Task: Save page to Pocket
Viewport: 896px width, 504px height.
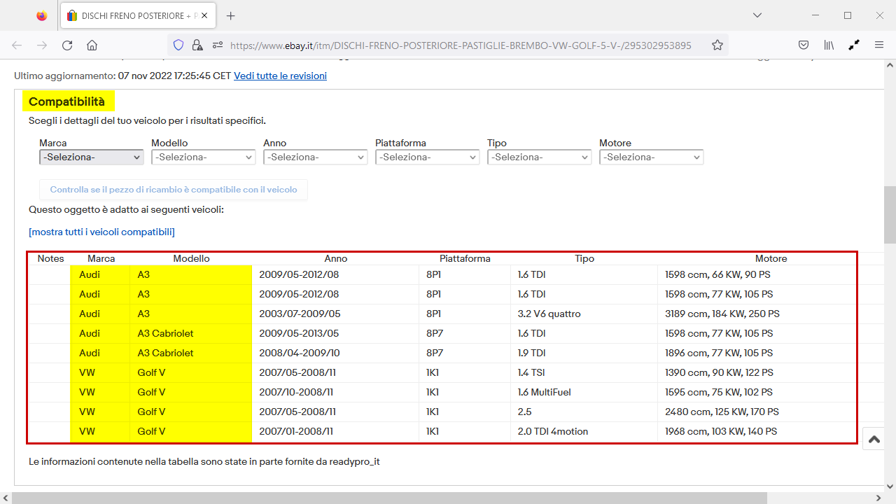Action: pyautogui.click(x=804, y=45)
